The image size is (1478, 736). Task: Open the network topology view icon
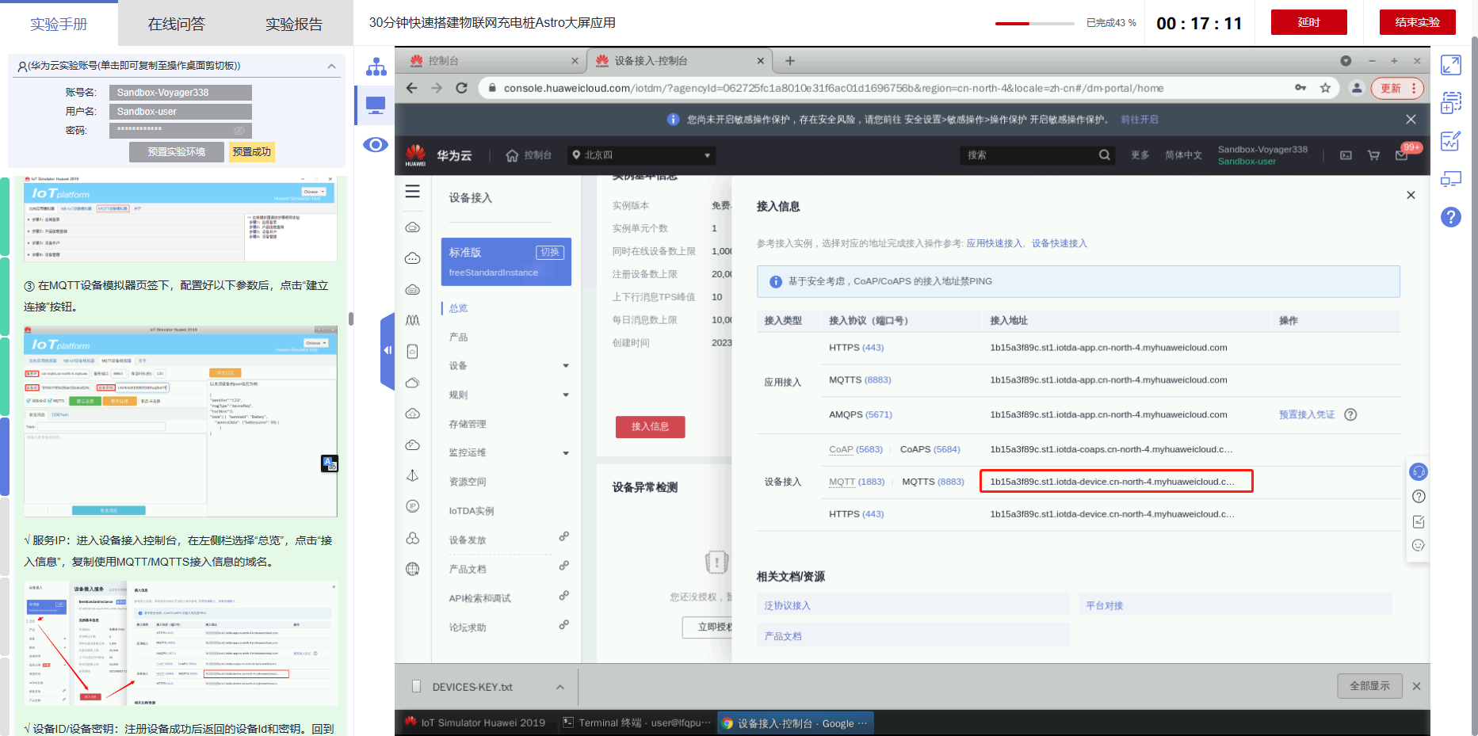[x=376, y=67]
